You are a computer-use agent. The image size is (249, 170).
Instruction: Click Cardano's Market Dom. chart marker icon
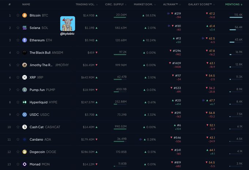[141, 139]
